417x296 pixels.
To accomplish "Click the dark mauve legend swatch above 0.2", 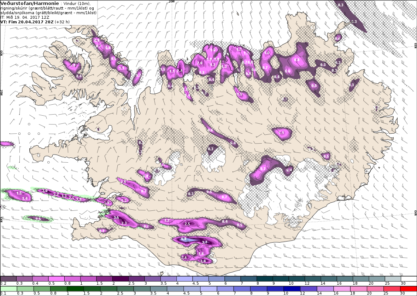I will click(x=8, y=279).
